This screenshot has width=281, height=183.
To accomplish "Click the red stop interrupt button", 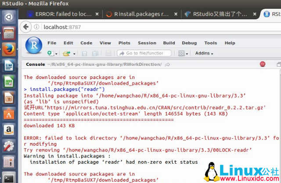I will (x=263, y=64).
